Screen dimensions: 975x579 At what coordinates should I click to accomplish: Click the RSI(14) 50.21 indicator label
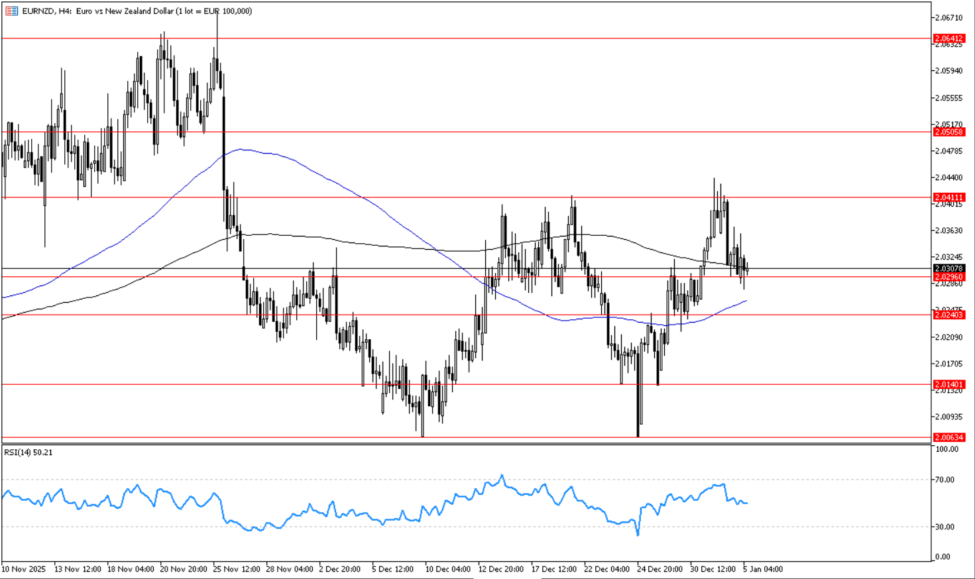[x=29, y=452]
